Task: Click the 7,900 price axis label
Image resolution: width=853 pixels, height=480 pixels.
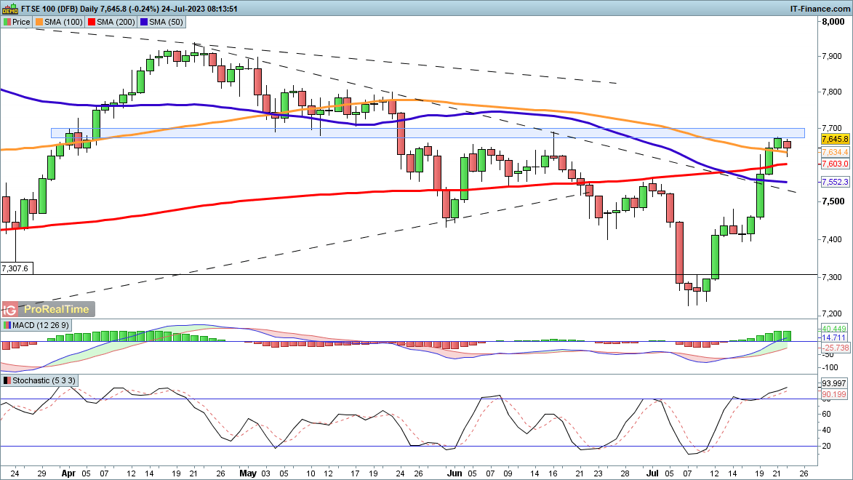Action: click(833, 57)
